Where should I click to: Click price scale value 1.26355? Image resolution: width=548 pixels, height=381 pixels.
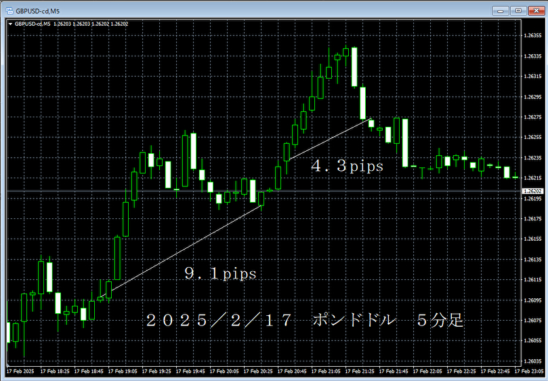(x=532, y=35)
